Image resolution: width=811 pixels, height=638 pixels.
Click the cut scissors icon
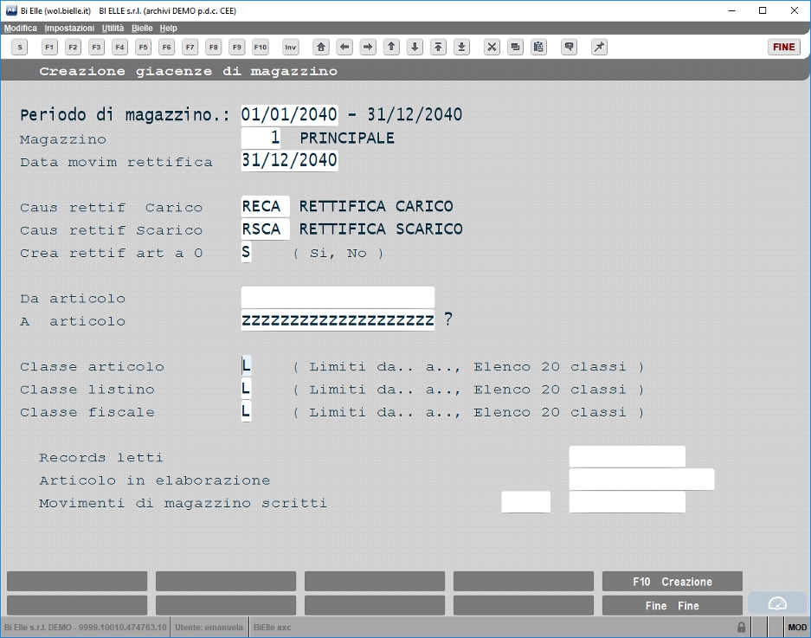pyautogui.click(x=492, y=47)
